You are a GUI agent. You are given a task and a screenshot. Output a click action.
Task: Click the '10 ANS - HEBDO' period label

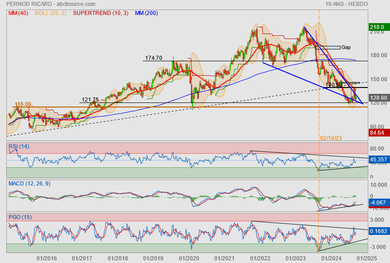[x=346, y=4]
